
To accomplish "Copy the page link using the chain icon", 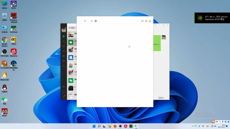I will pos(85,21).
